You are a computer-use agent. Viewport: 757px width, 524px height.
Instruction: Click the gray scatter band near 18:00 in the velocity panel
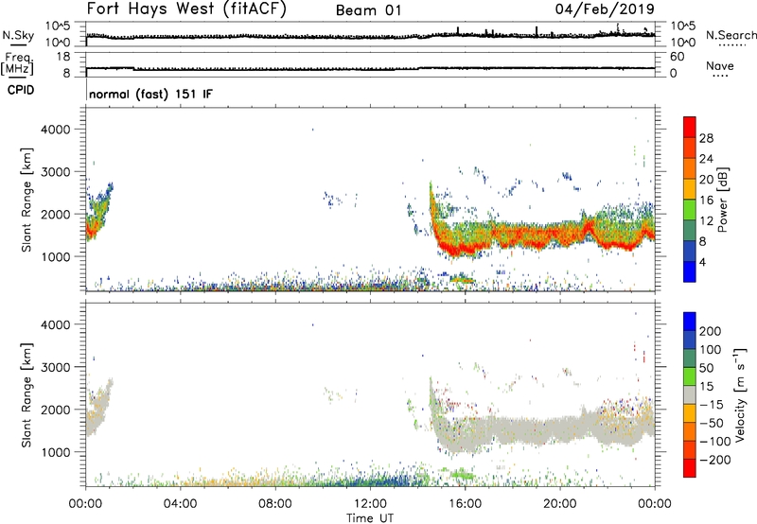pyautogui.click(x=512, y=429)
